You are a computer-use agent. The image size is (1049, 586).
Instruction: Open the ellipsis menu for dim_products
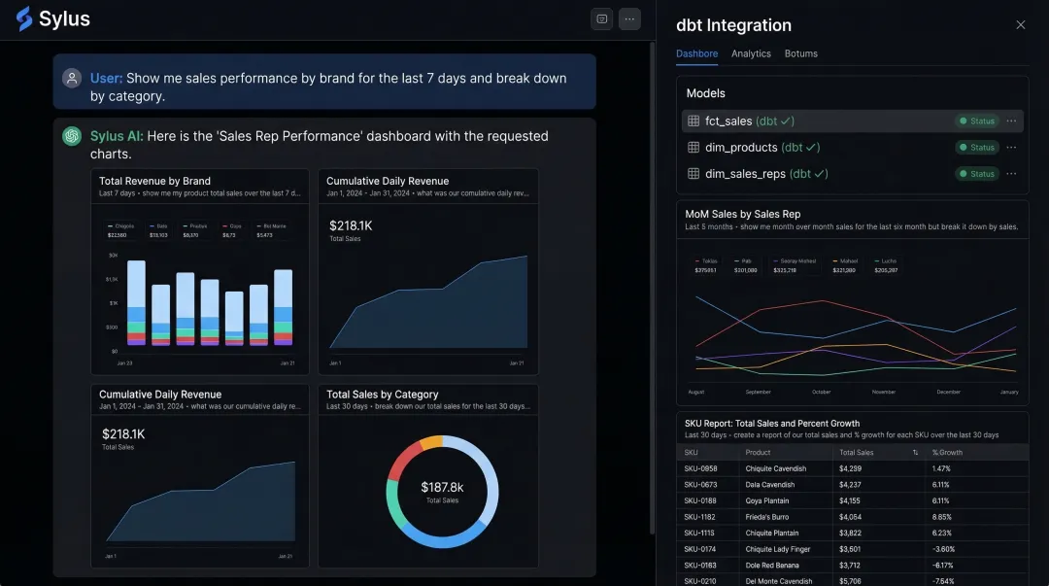click(x=1013, y=147)
